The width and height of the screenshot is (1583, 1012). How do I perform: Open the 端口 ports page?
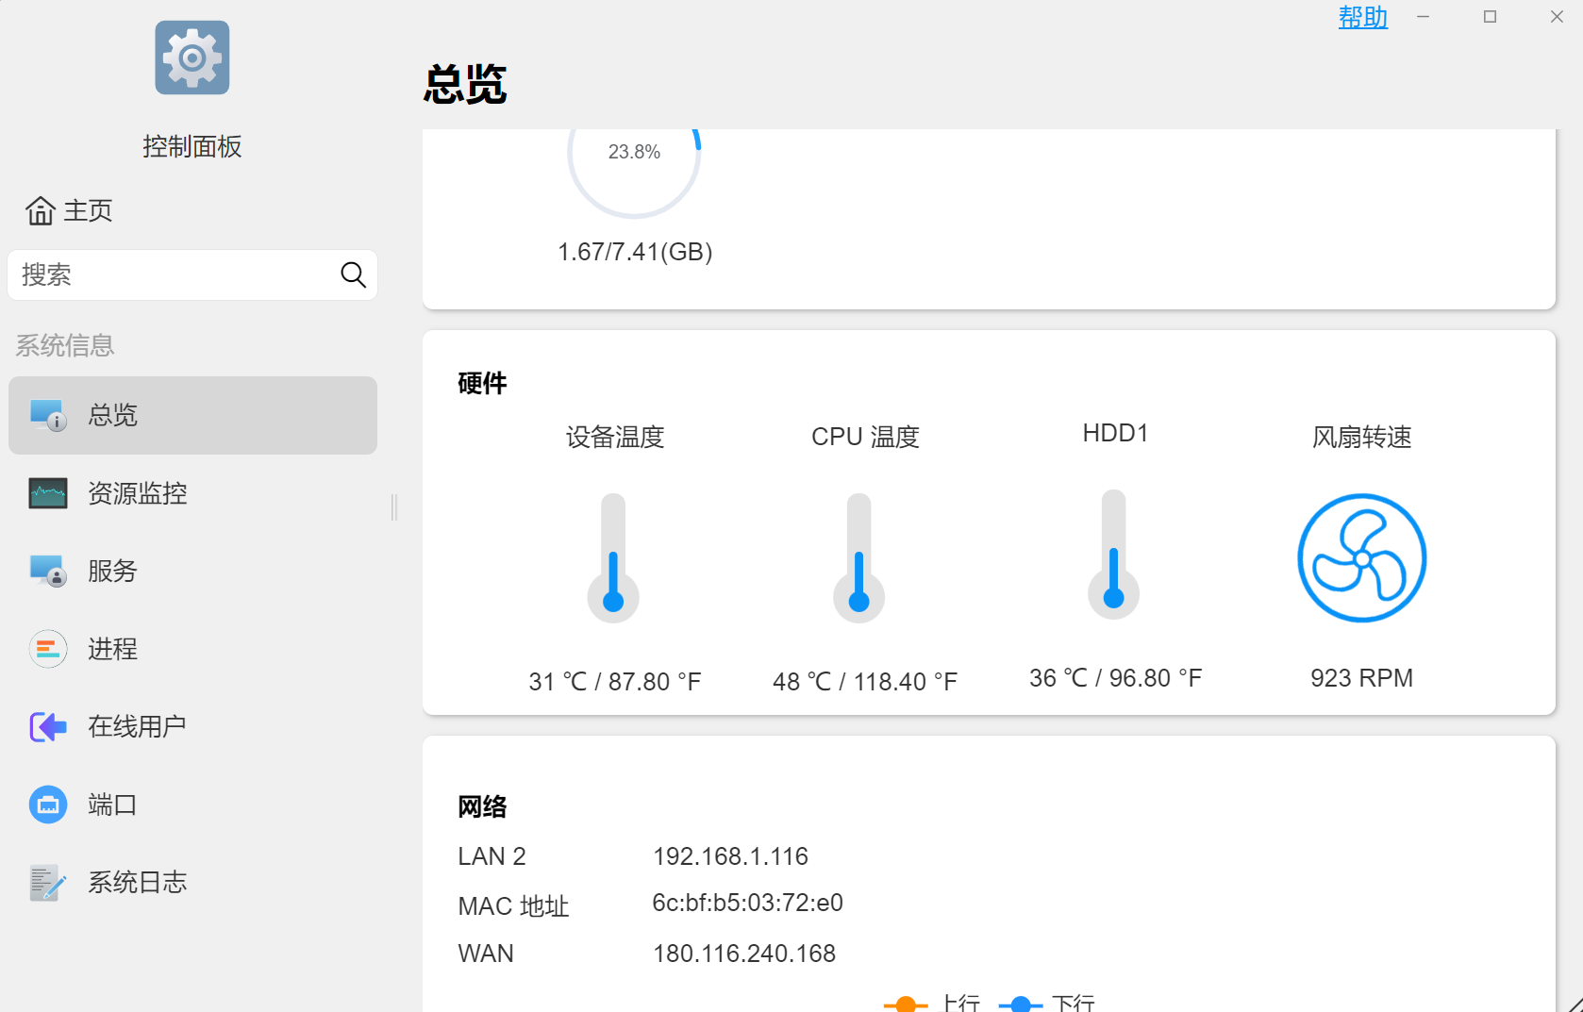111,805
